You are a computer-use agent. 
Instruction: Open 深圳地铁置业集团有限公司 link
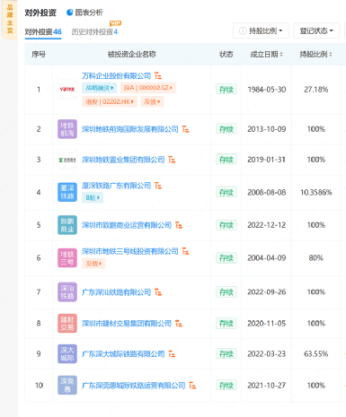click(x=123, y=160)
